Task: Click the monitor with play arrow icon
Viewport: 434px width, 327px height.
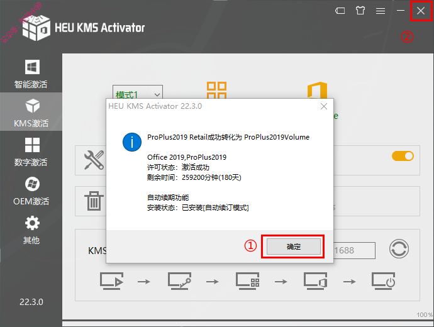Action: (x=111, y=281)
